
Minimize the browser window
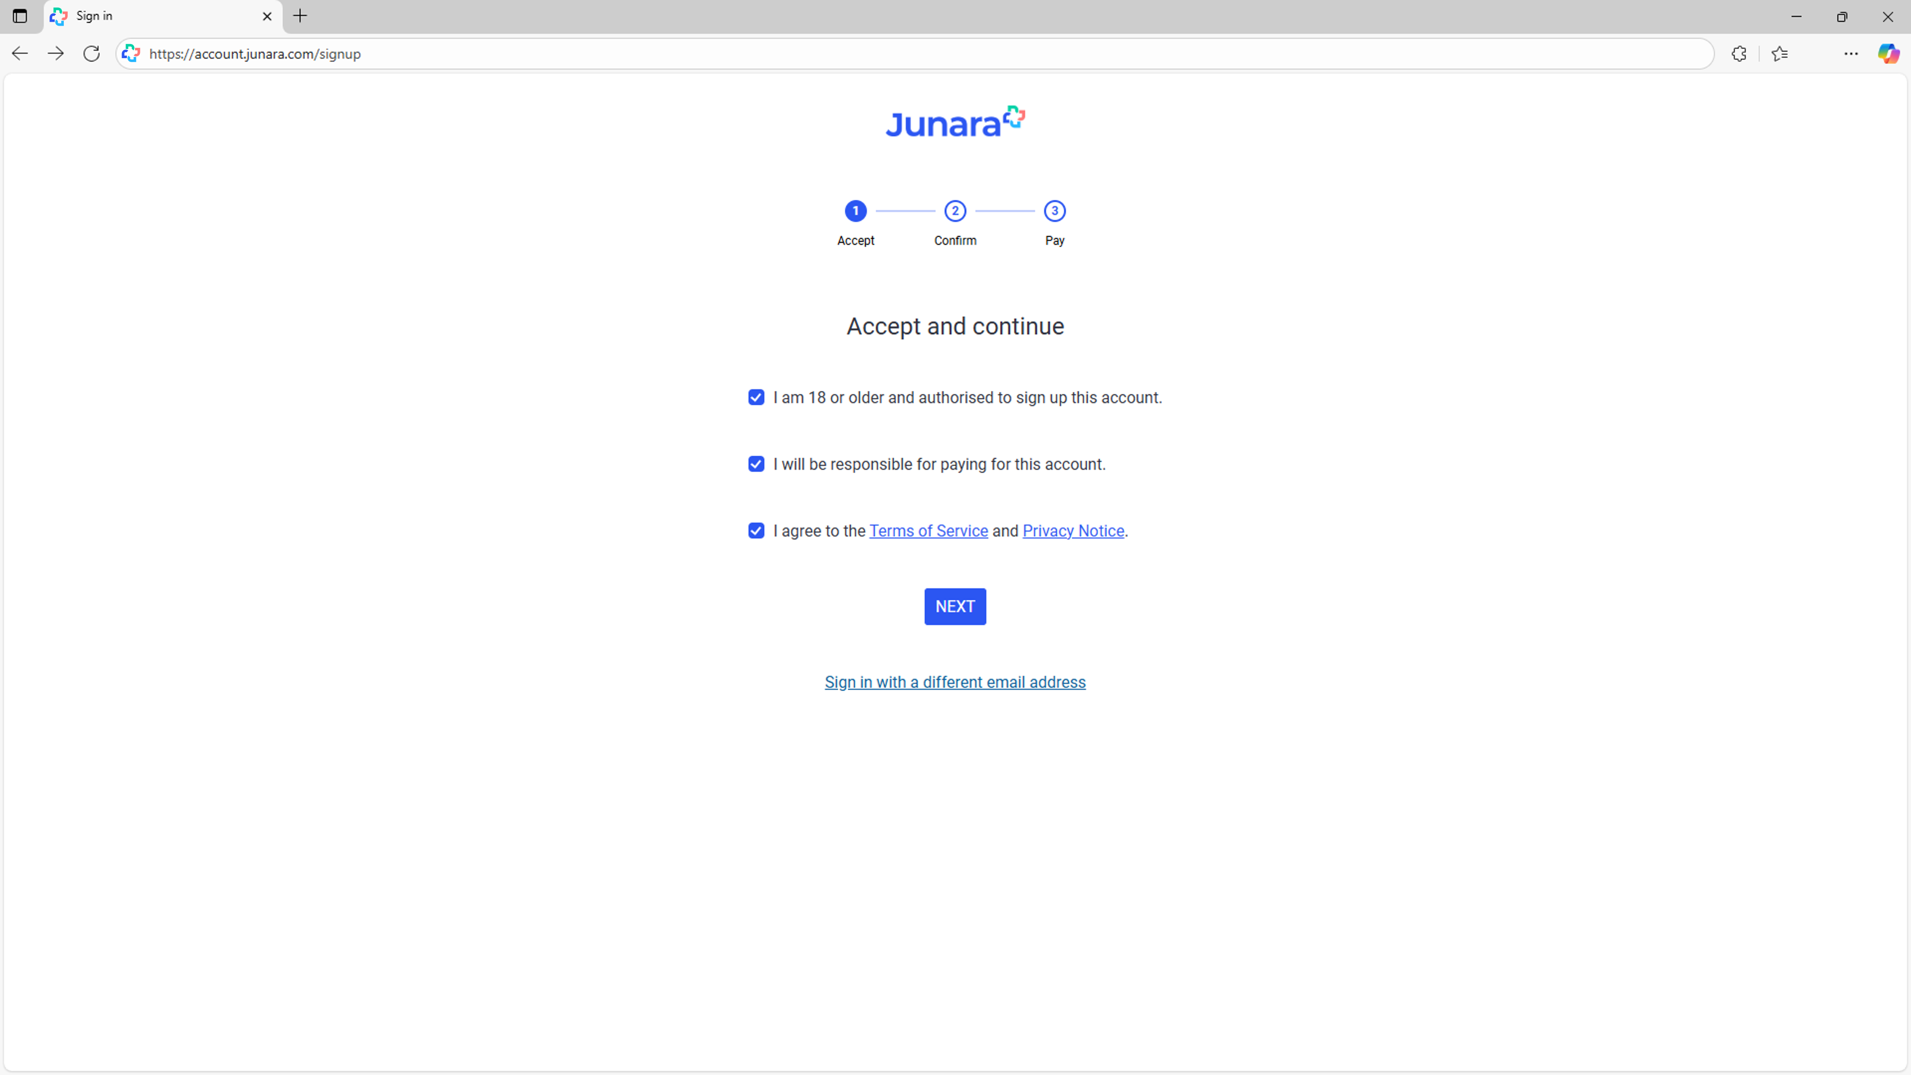pos(1796,17)
